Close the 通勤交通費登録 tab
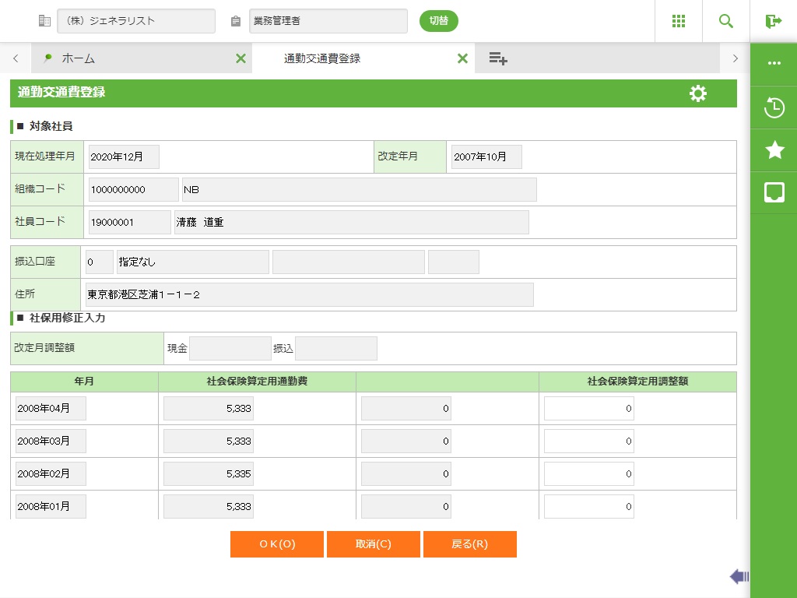The image size is (797, 598). pos(462,58)
